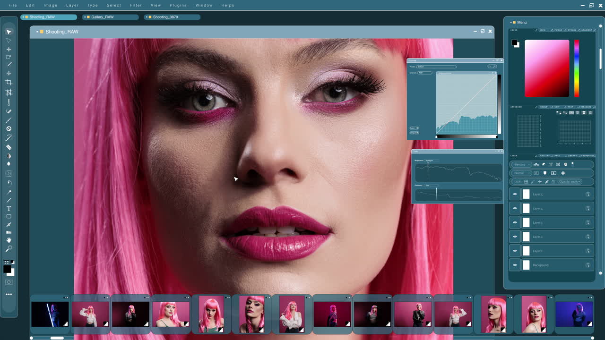605x340 pixels.
Task: Open the fourth thumbnail in the filmstrip
Action: point(171,313)
